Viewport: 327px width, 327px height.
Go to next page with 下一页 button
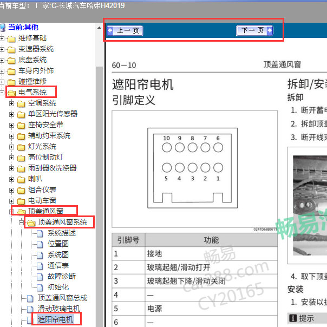tap(254, 31)
